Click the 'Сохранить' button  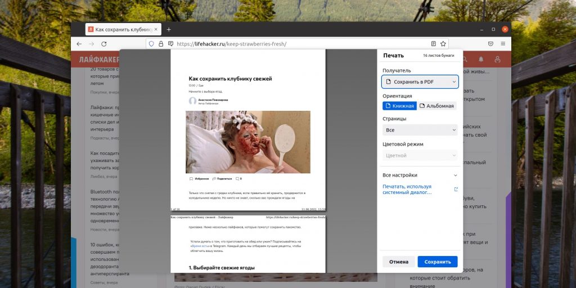coord(438,262)
